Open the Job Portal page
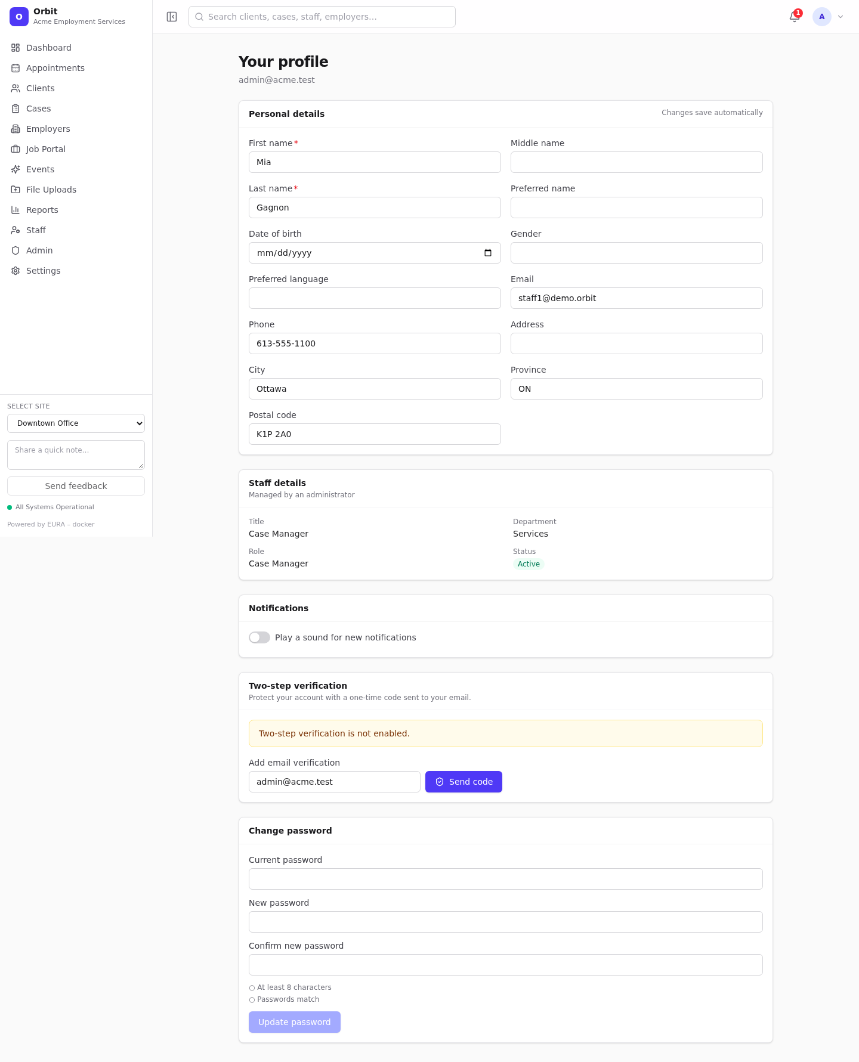This screenshot has width=859, height=1062. coord(76,149)
